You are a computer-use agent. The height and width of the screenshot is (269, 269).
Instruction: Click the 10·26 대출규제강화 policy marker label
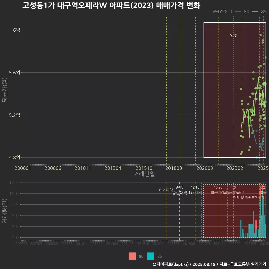[x=218, y=190]
